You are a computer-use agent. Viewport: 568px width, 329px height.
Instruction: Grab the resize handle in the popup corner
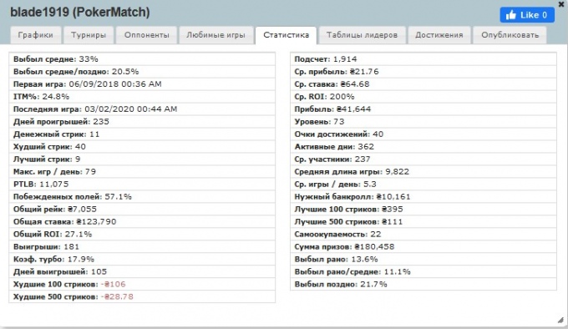click(x=560, y=320)
